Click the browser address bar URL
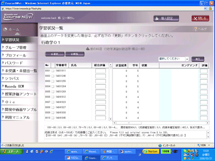Screen dimensions: 215x161 coord(24,9)
